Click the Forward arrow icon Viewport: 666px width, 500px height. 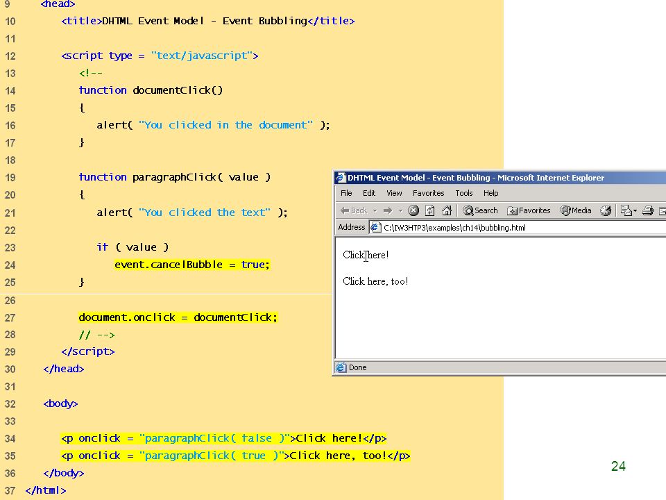pyautogui.click(x=387, y=210)
